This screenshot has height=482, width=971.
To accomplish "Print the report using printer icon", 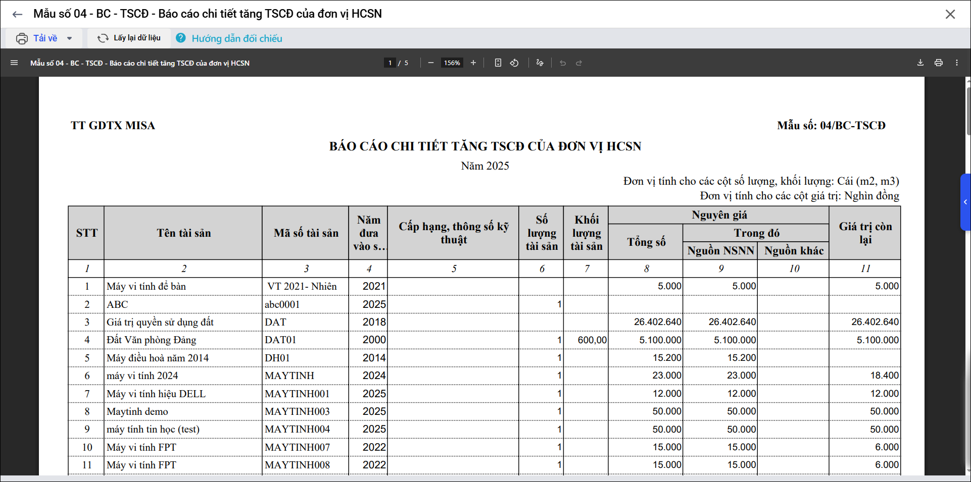I will [938, 63].
